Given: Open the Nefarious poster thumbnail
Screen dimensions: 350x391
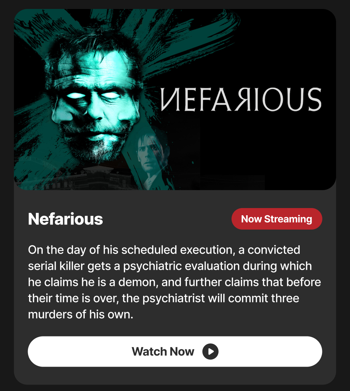Looking at the screenshot, I should coord(175,99).
